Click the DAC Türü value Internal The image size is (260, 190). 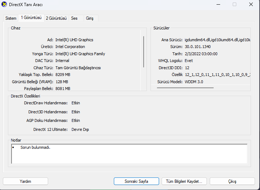[x=62, y=61]
